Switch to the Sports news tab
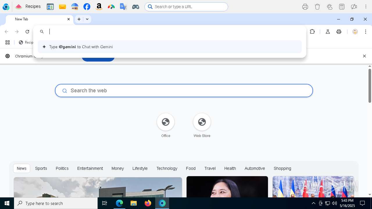This screenshot has height=209, width=372. (41, 168)
